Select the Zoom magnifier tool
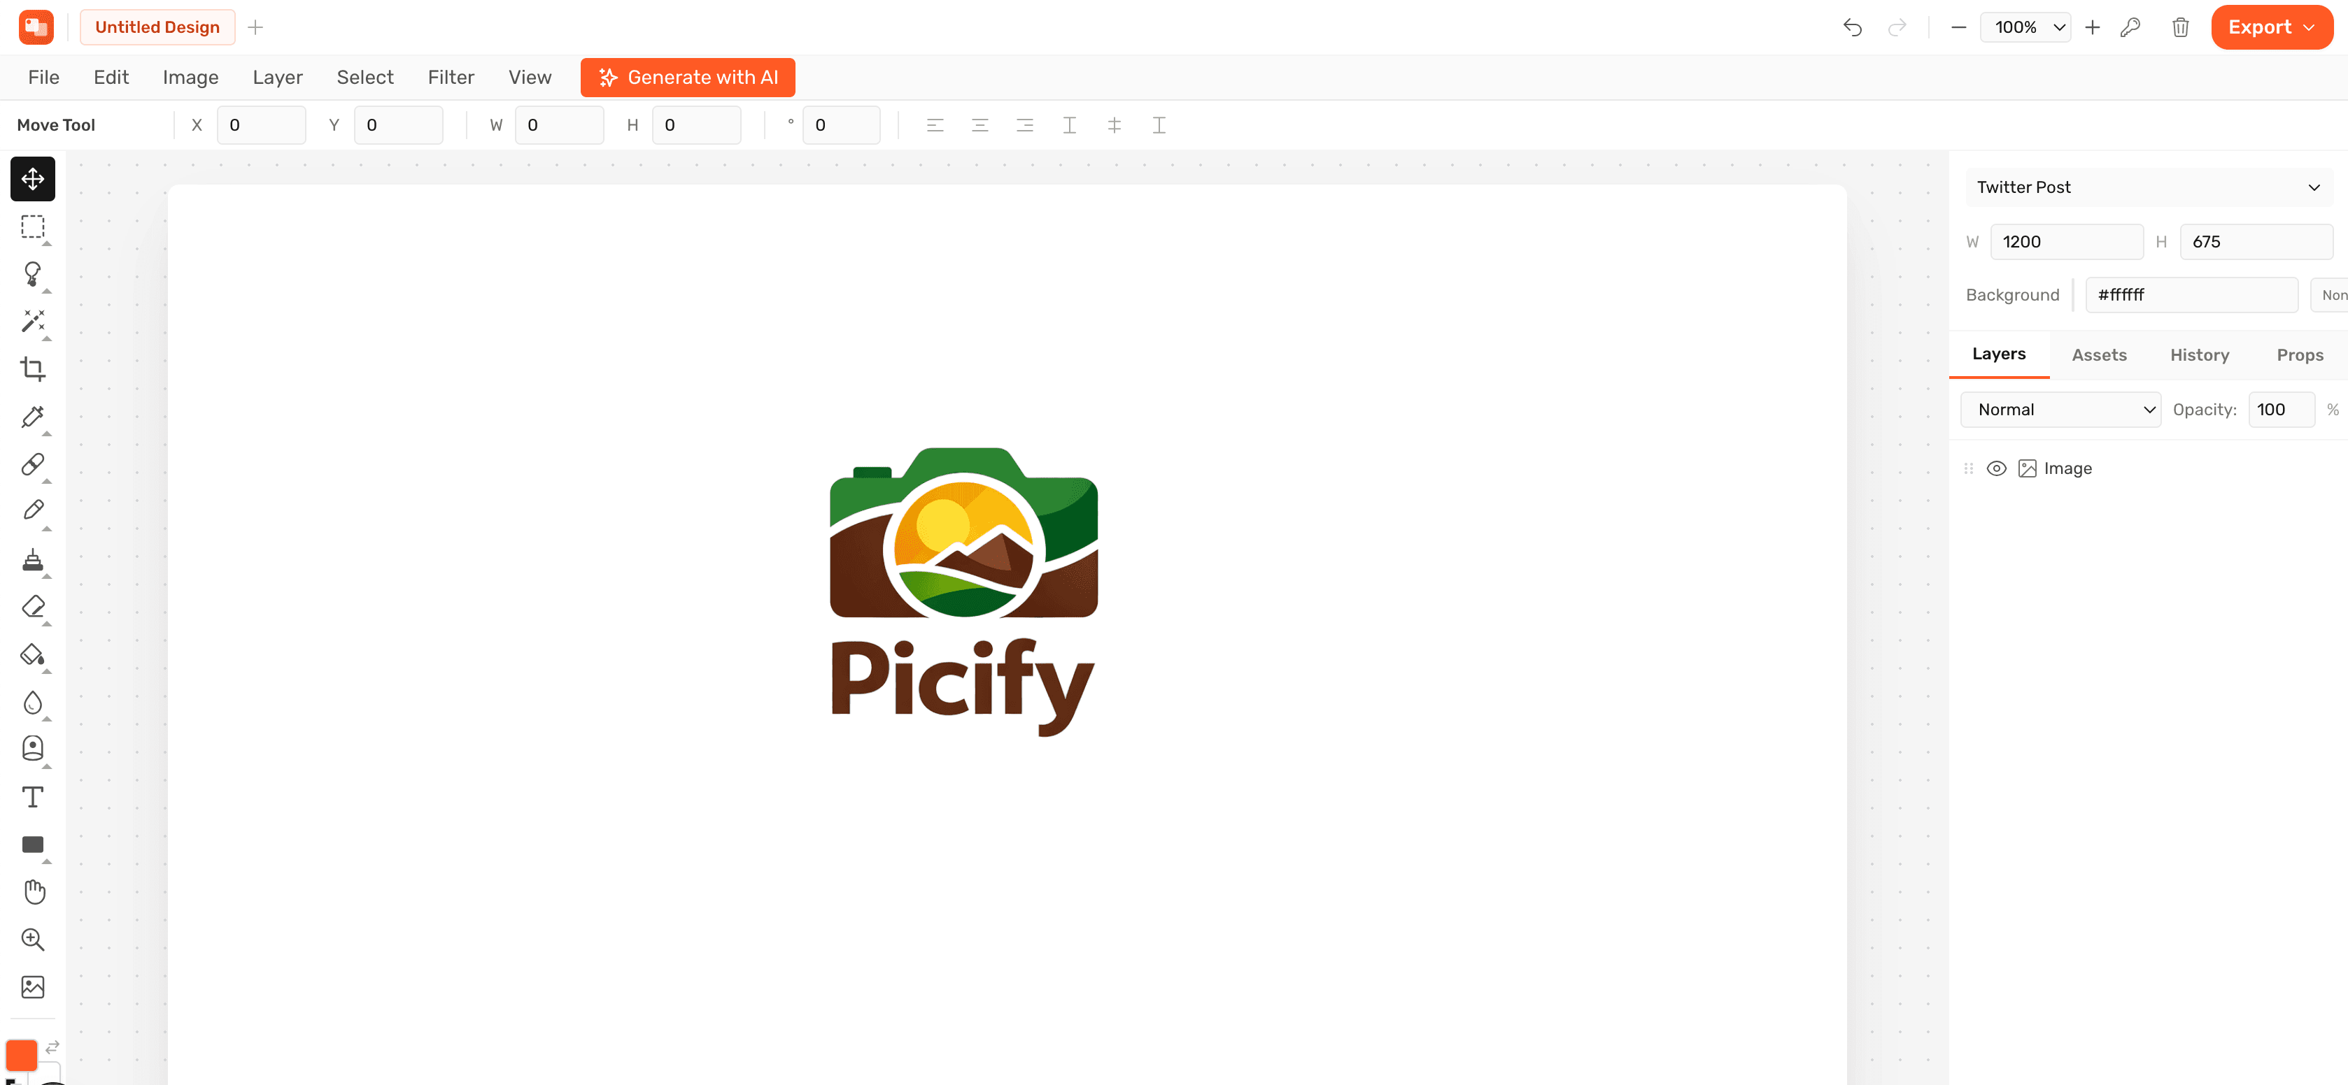Viewport: 2348px width, 1085px height. coord(33,940)
